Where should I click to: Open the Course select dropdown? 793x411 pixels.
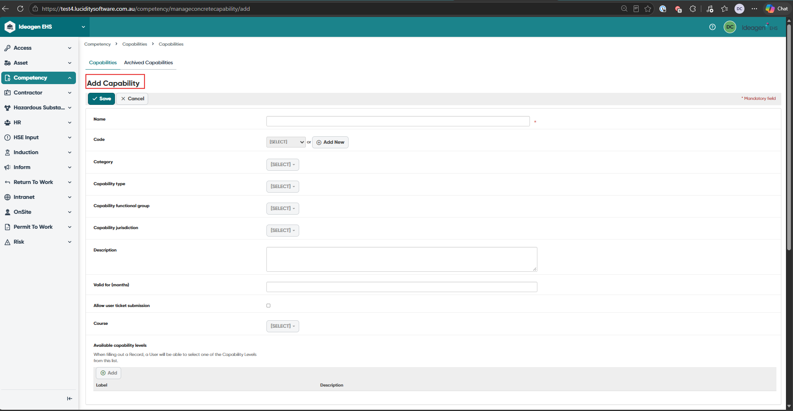click(283, 326)
